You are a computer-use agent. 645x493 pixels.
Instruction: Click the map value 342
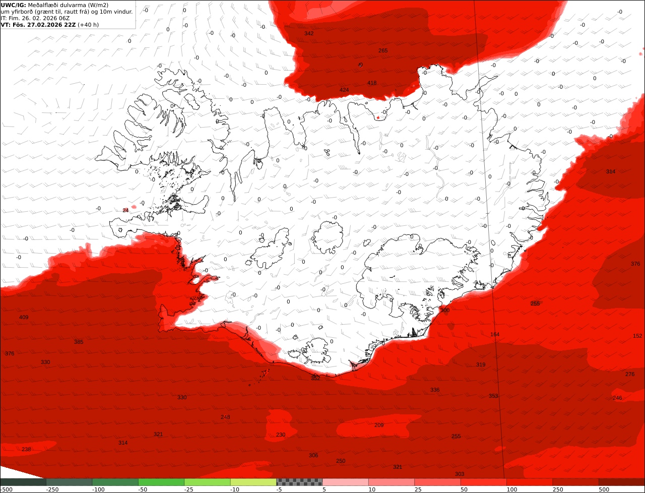tap(309, 33)
